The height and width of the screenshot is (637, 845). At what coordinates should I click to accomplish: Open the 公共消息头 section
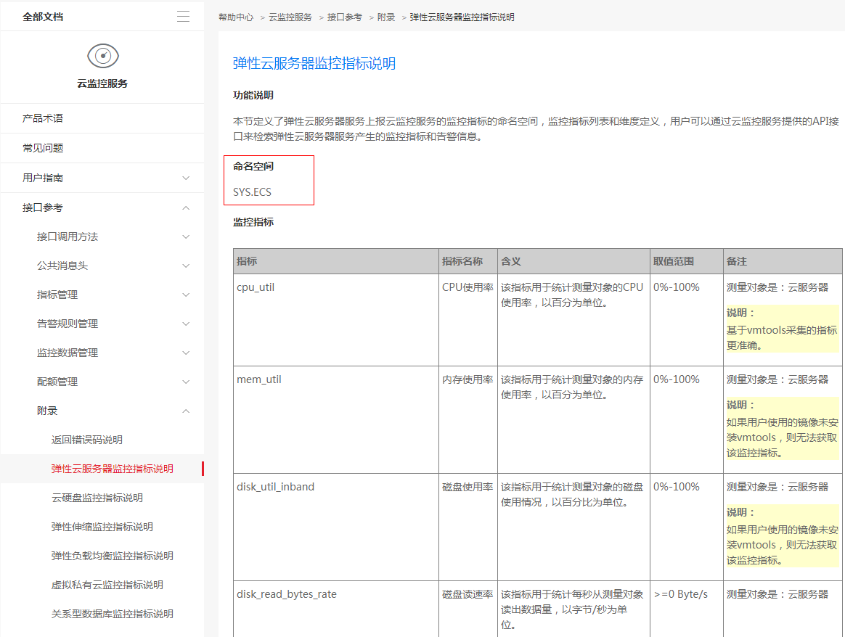102,266
